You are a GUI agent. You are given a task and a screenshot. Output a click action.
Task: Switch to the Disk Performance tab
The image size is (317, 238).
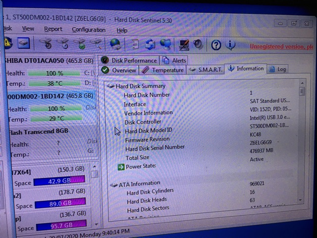(x=129, y=60)
